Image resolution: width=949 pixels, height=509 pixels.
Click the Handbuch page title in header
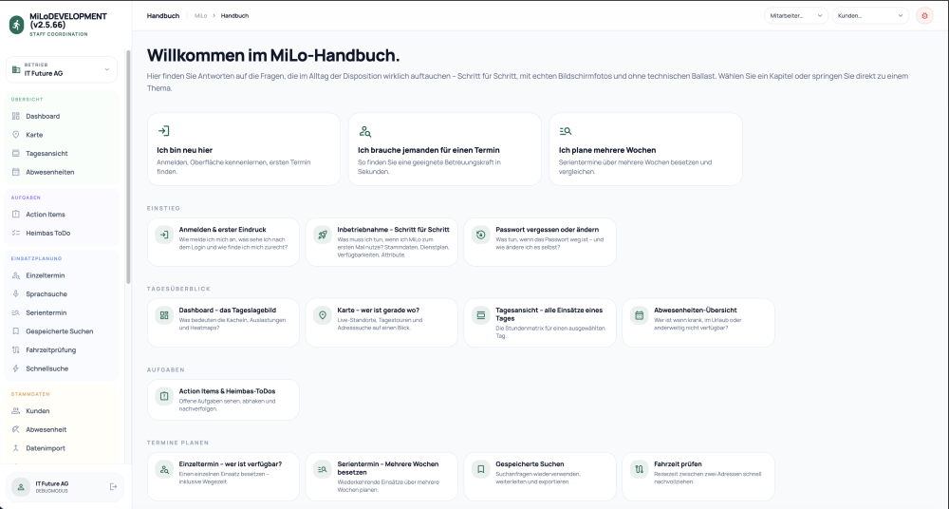click(163, 16)
